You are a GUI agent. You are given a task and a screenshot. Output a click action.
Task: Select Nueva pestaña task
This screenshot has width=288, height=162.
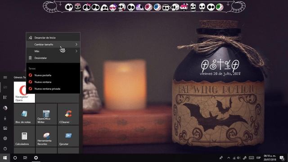[53, 75]
